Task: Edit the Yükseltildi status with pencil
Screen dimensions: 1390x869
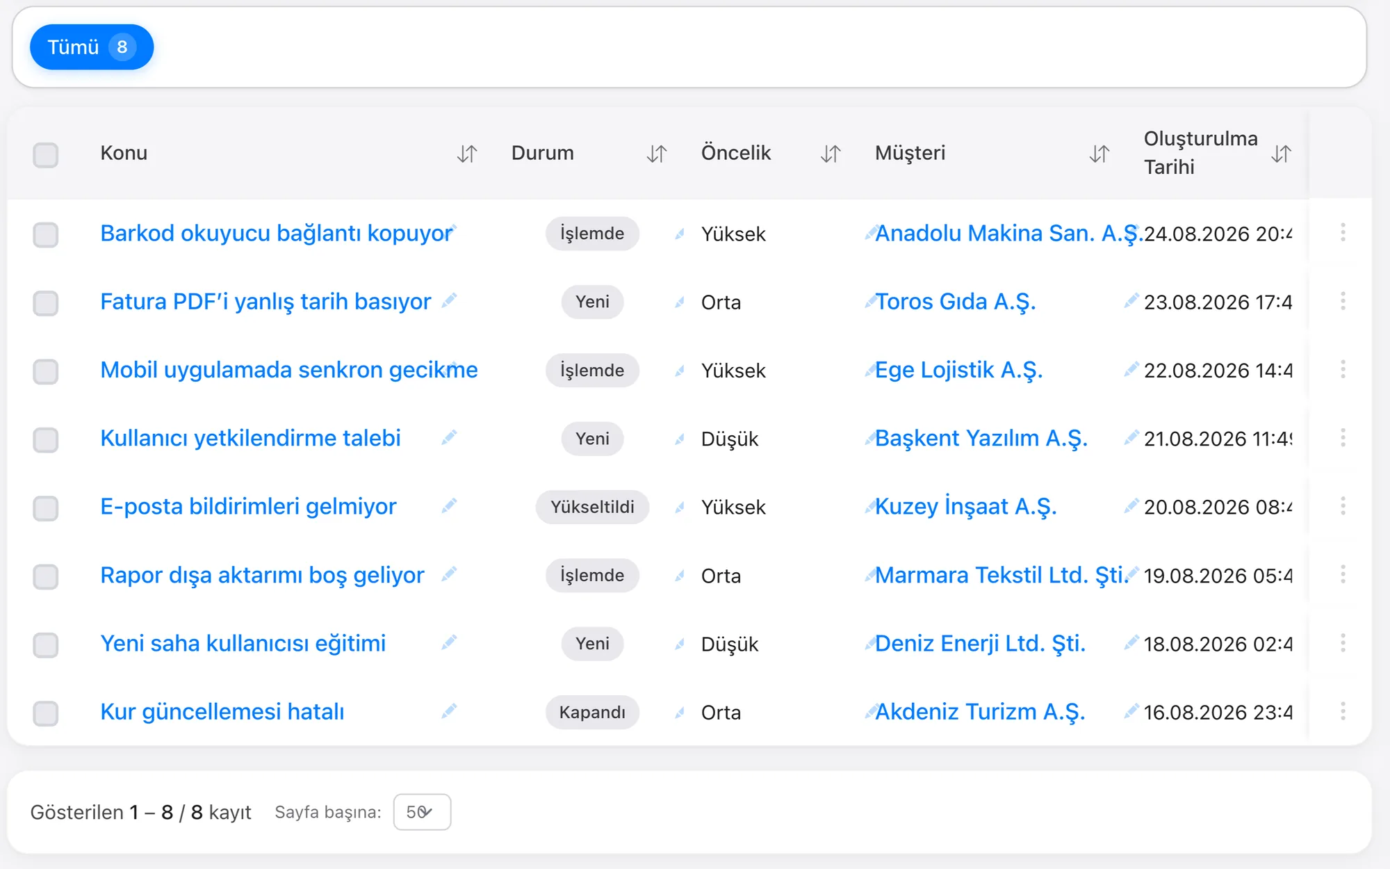Action: coord(680,507)
